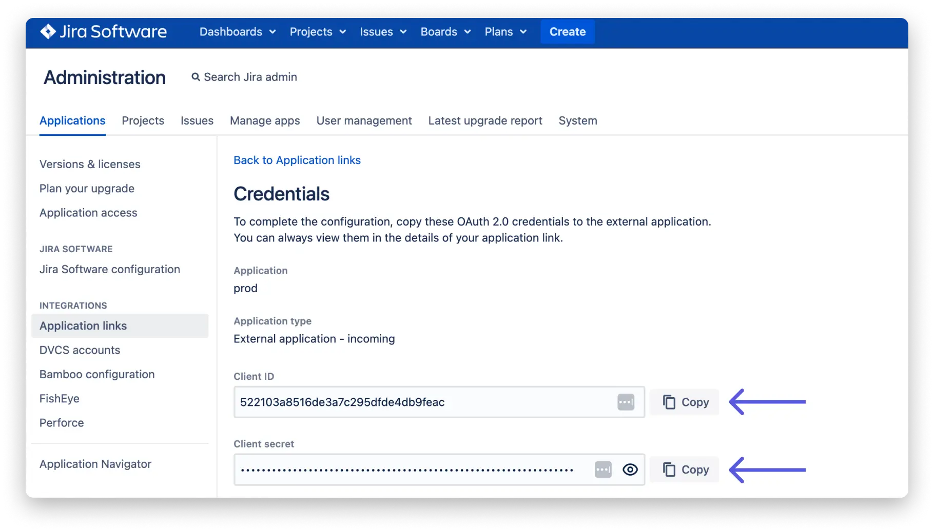Go to the User management tab

(364, 121)
